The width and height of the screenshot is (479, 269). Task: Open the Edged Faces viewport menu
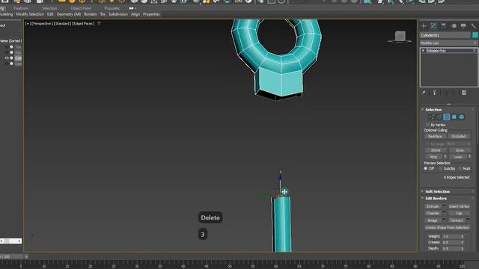tap(83, 23)
